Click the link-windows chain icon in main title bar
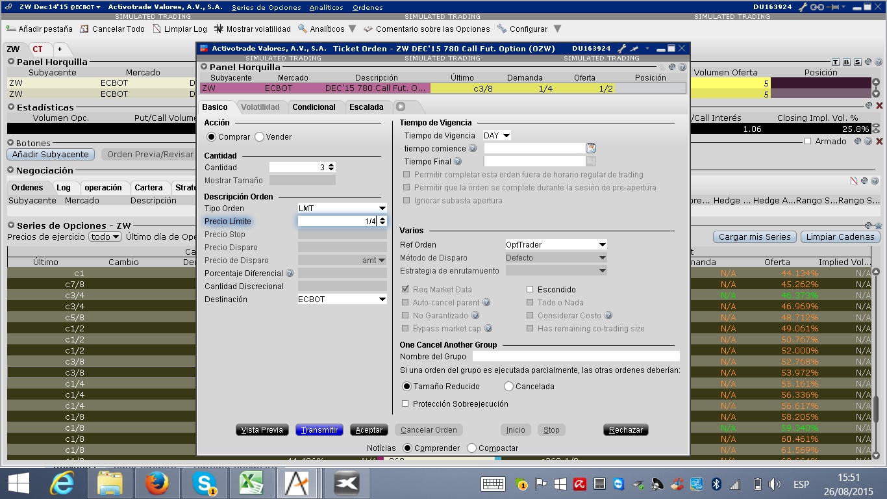The width and height of the screenshot is (887, 499). pyautogui.click(x=817, y=7)
